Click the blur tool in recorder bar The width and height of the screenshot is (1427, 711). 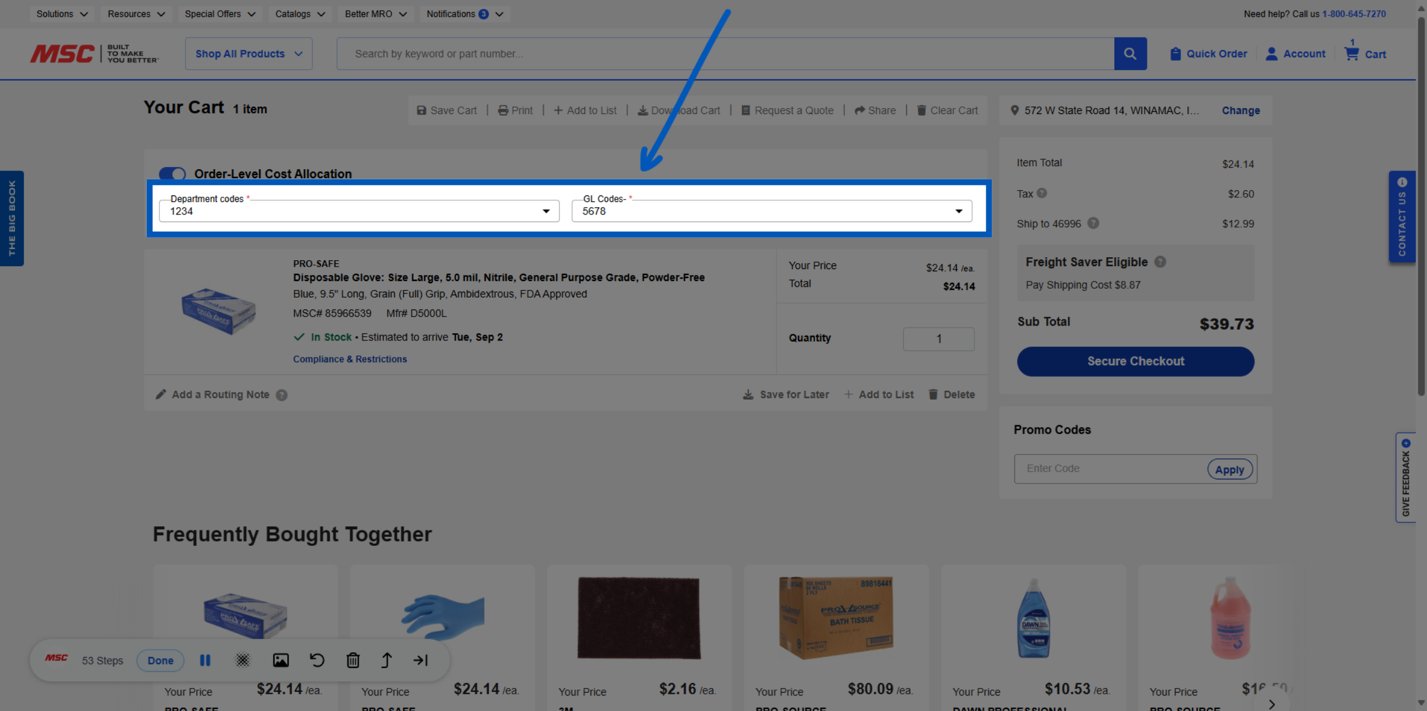click(243, 660)
